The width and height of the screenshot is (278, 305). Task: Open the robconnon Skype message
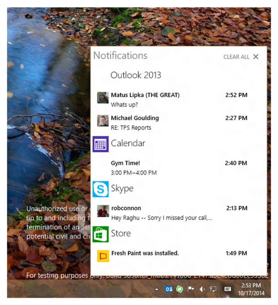pyautogui.click(x=126, y=208)
